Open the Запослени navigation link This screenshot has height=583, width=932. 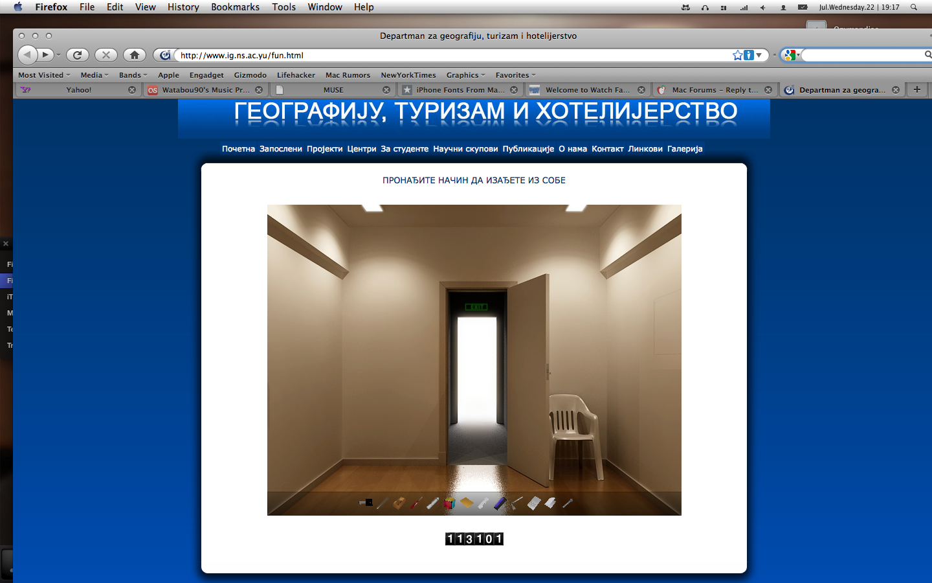(x=281, y=149)
